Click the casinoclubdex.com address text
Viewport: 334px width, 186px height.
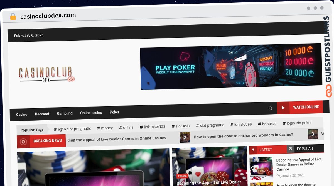48,16
